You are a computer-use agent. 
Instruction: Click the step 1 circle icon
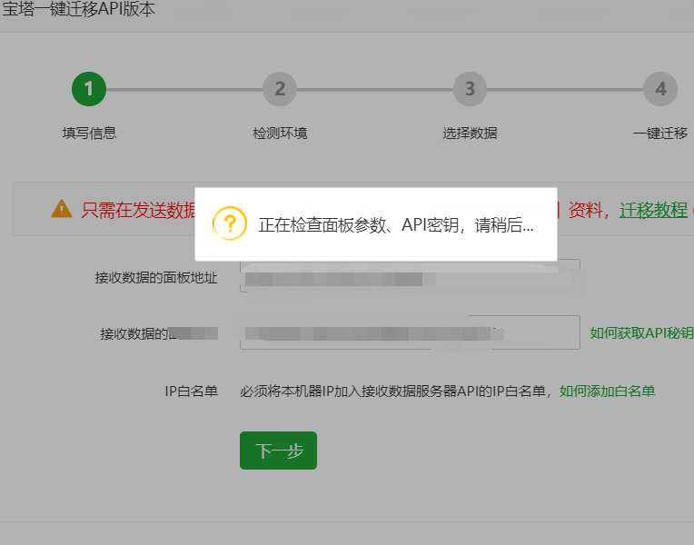89,89
